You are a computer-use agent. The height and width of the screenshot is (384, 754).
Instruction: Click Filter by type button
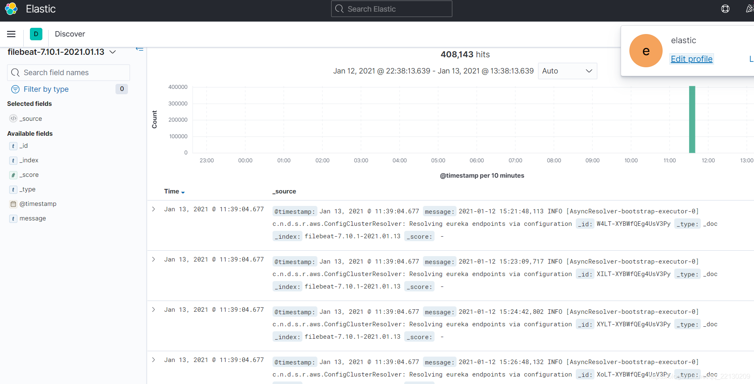(x=46, y=89)
